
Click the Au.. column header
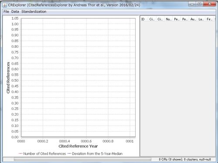pyautogui.click(x=193, y=19)
